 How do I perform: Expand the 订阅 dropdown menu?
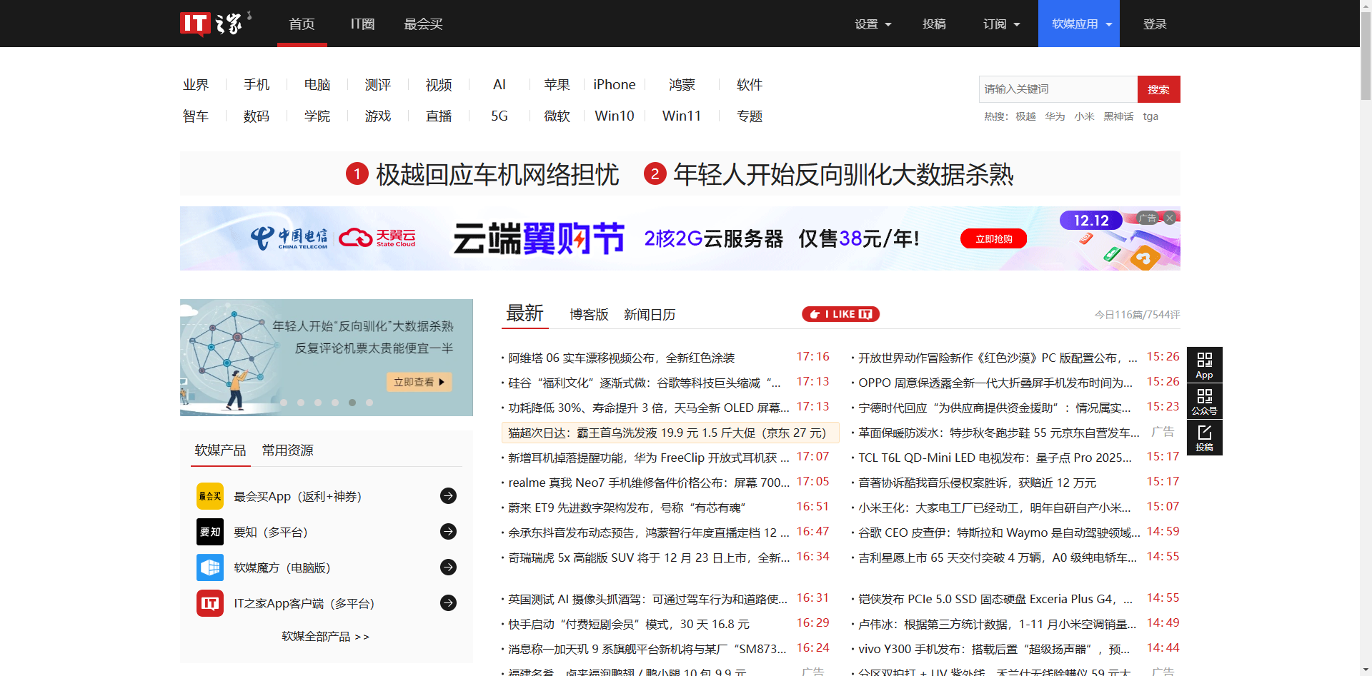click(x=1001, y=24)
